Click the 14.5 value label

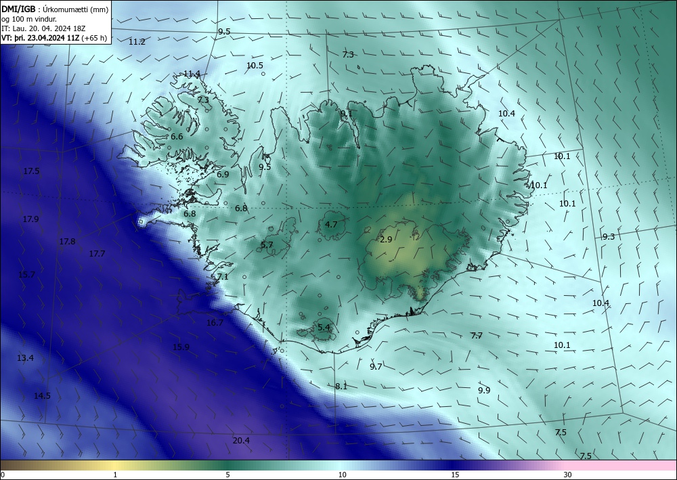(x=42, y=396)
